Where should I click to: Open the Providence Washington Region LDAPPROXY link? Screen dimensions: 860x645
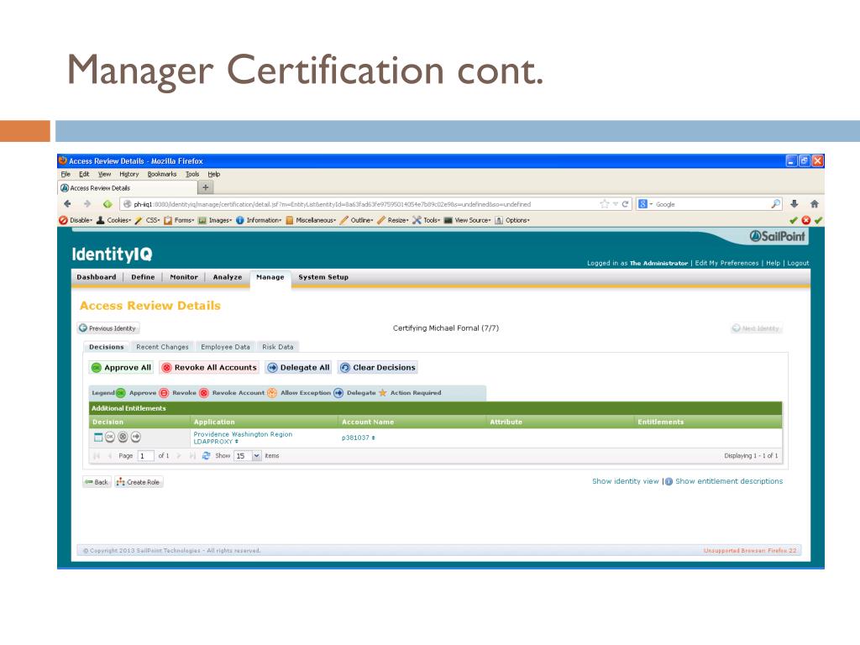243,438
